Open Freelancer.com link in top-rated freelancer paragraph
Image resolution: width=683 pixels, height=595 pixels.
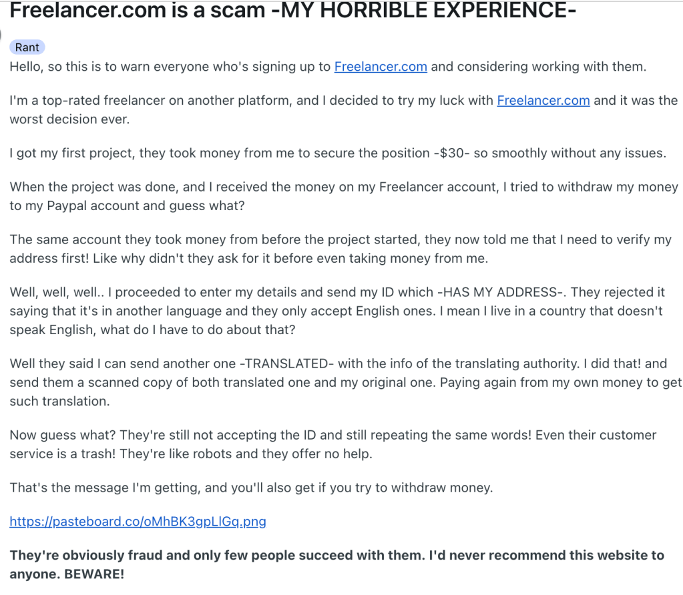pos(543,101)
